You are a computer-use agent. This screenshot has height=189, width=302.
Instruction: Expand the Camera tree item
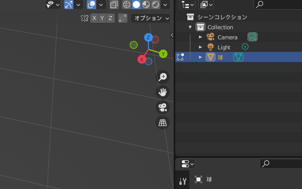coord(200,37)
